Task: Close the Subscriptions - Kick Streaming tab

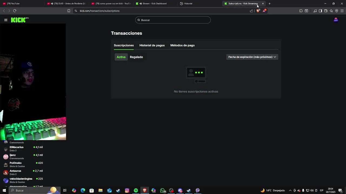Action: tap(263, 4)
